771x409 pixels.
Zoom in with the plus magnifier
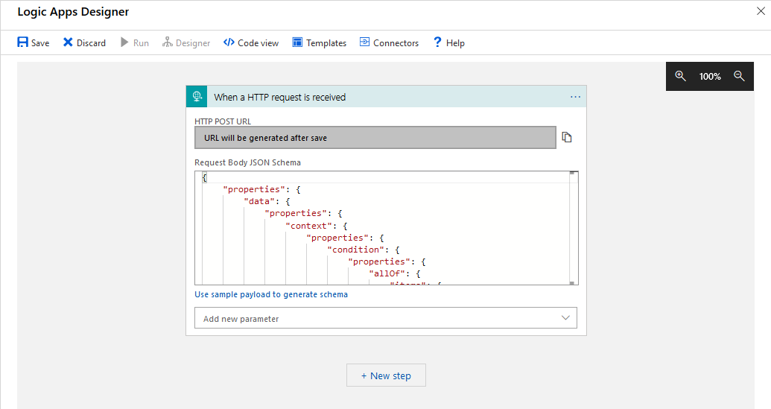coord(681,76)
